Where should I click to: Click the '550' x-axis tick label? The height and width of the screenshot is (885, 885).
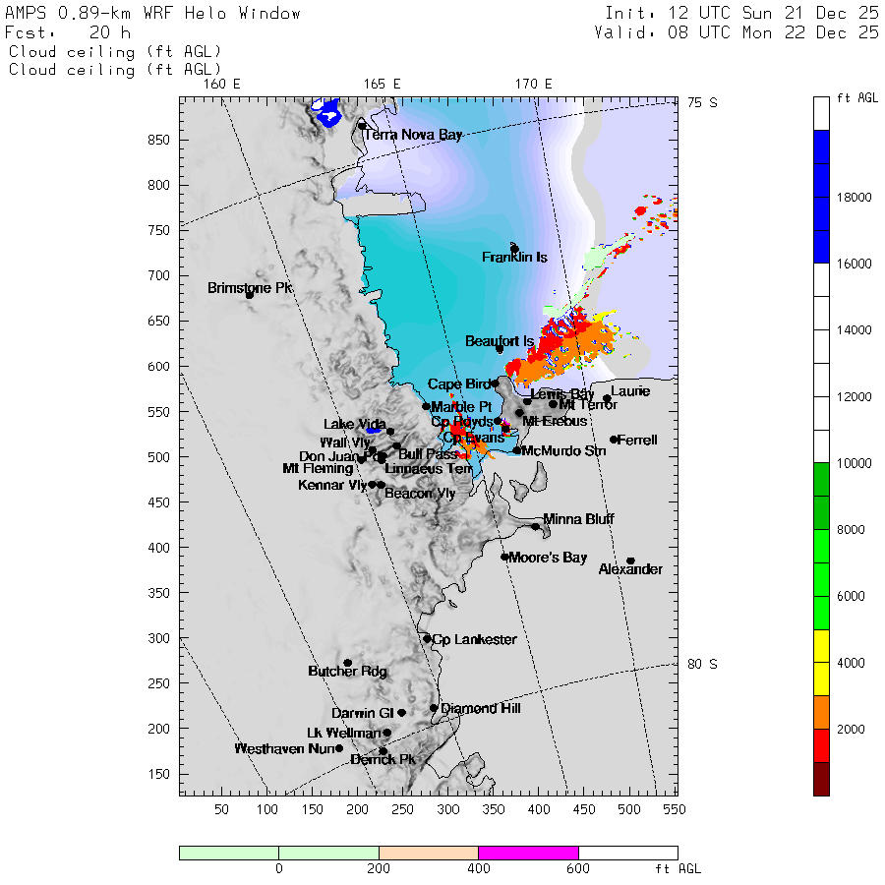click(675, 809)
